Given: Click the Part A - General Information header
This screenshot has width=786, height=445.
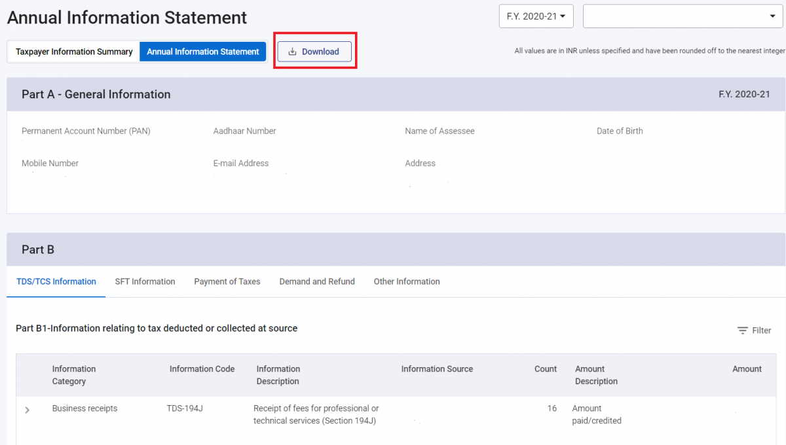Looking at the screenshot, I should 96,94.
